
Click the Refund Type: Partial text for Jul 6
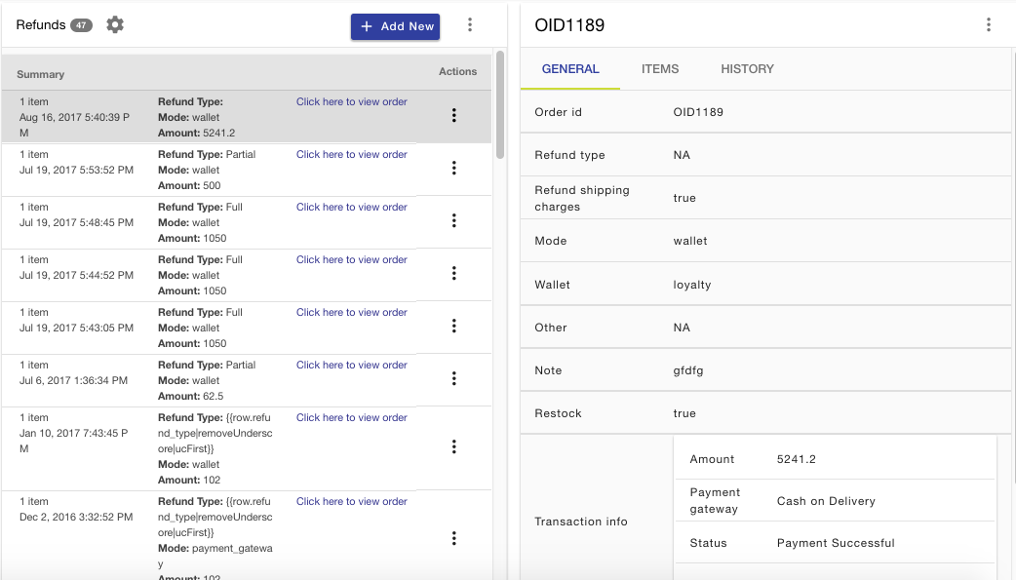click(207, 365)
